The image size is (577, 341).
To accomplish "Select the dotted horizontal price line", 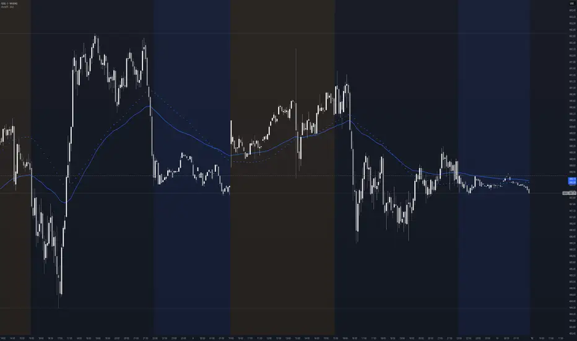I will pos(280,175).
